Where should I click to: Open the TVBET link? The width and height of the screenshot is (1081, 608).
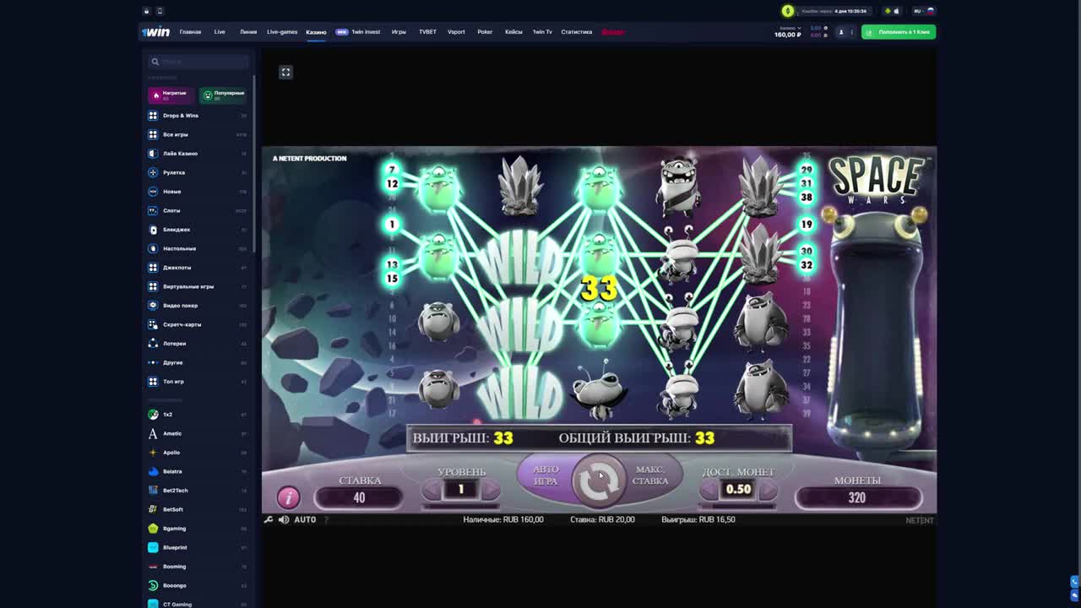point(427,32)
